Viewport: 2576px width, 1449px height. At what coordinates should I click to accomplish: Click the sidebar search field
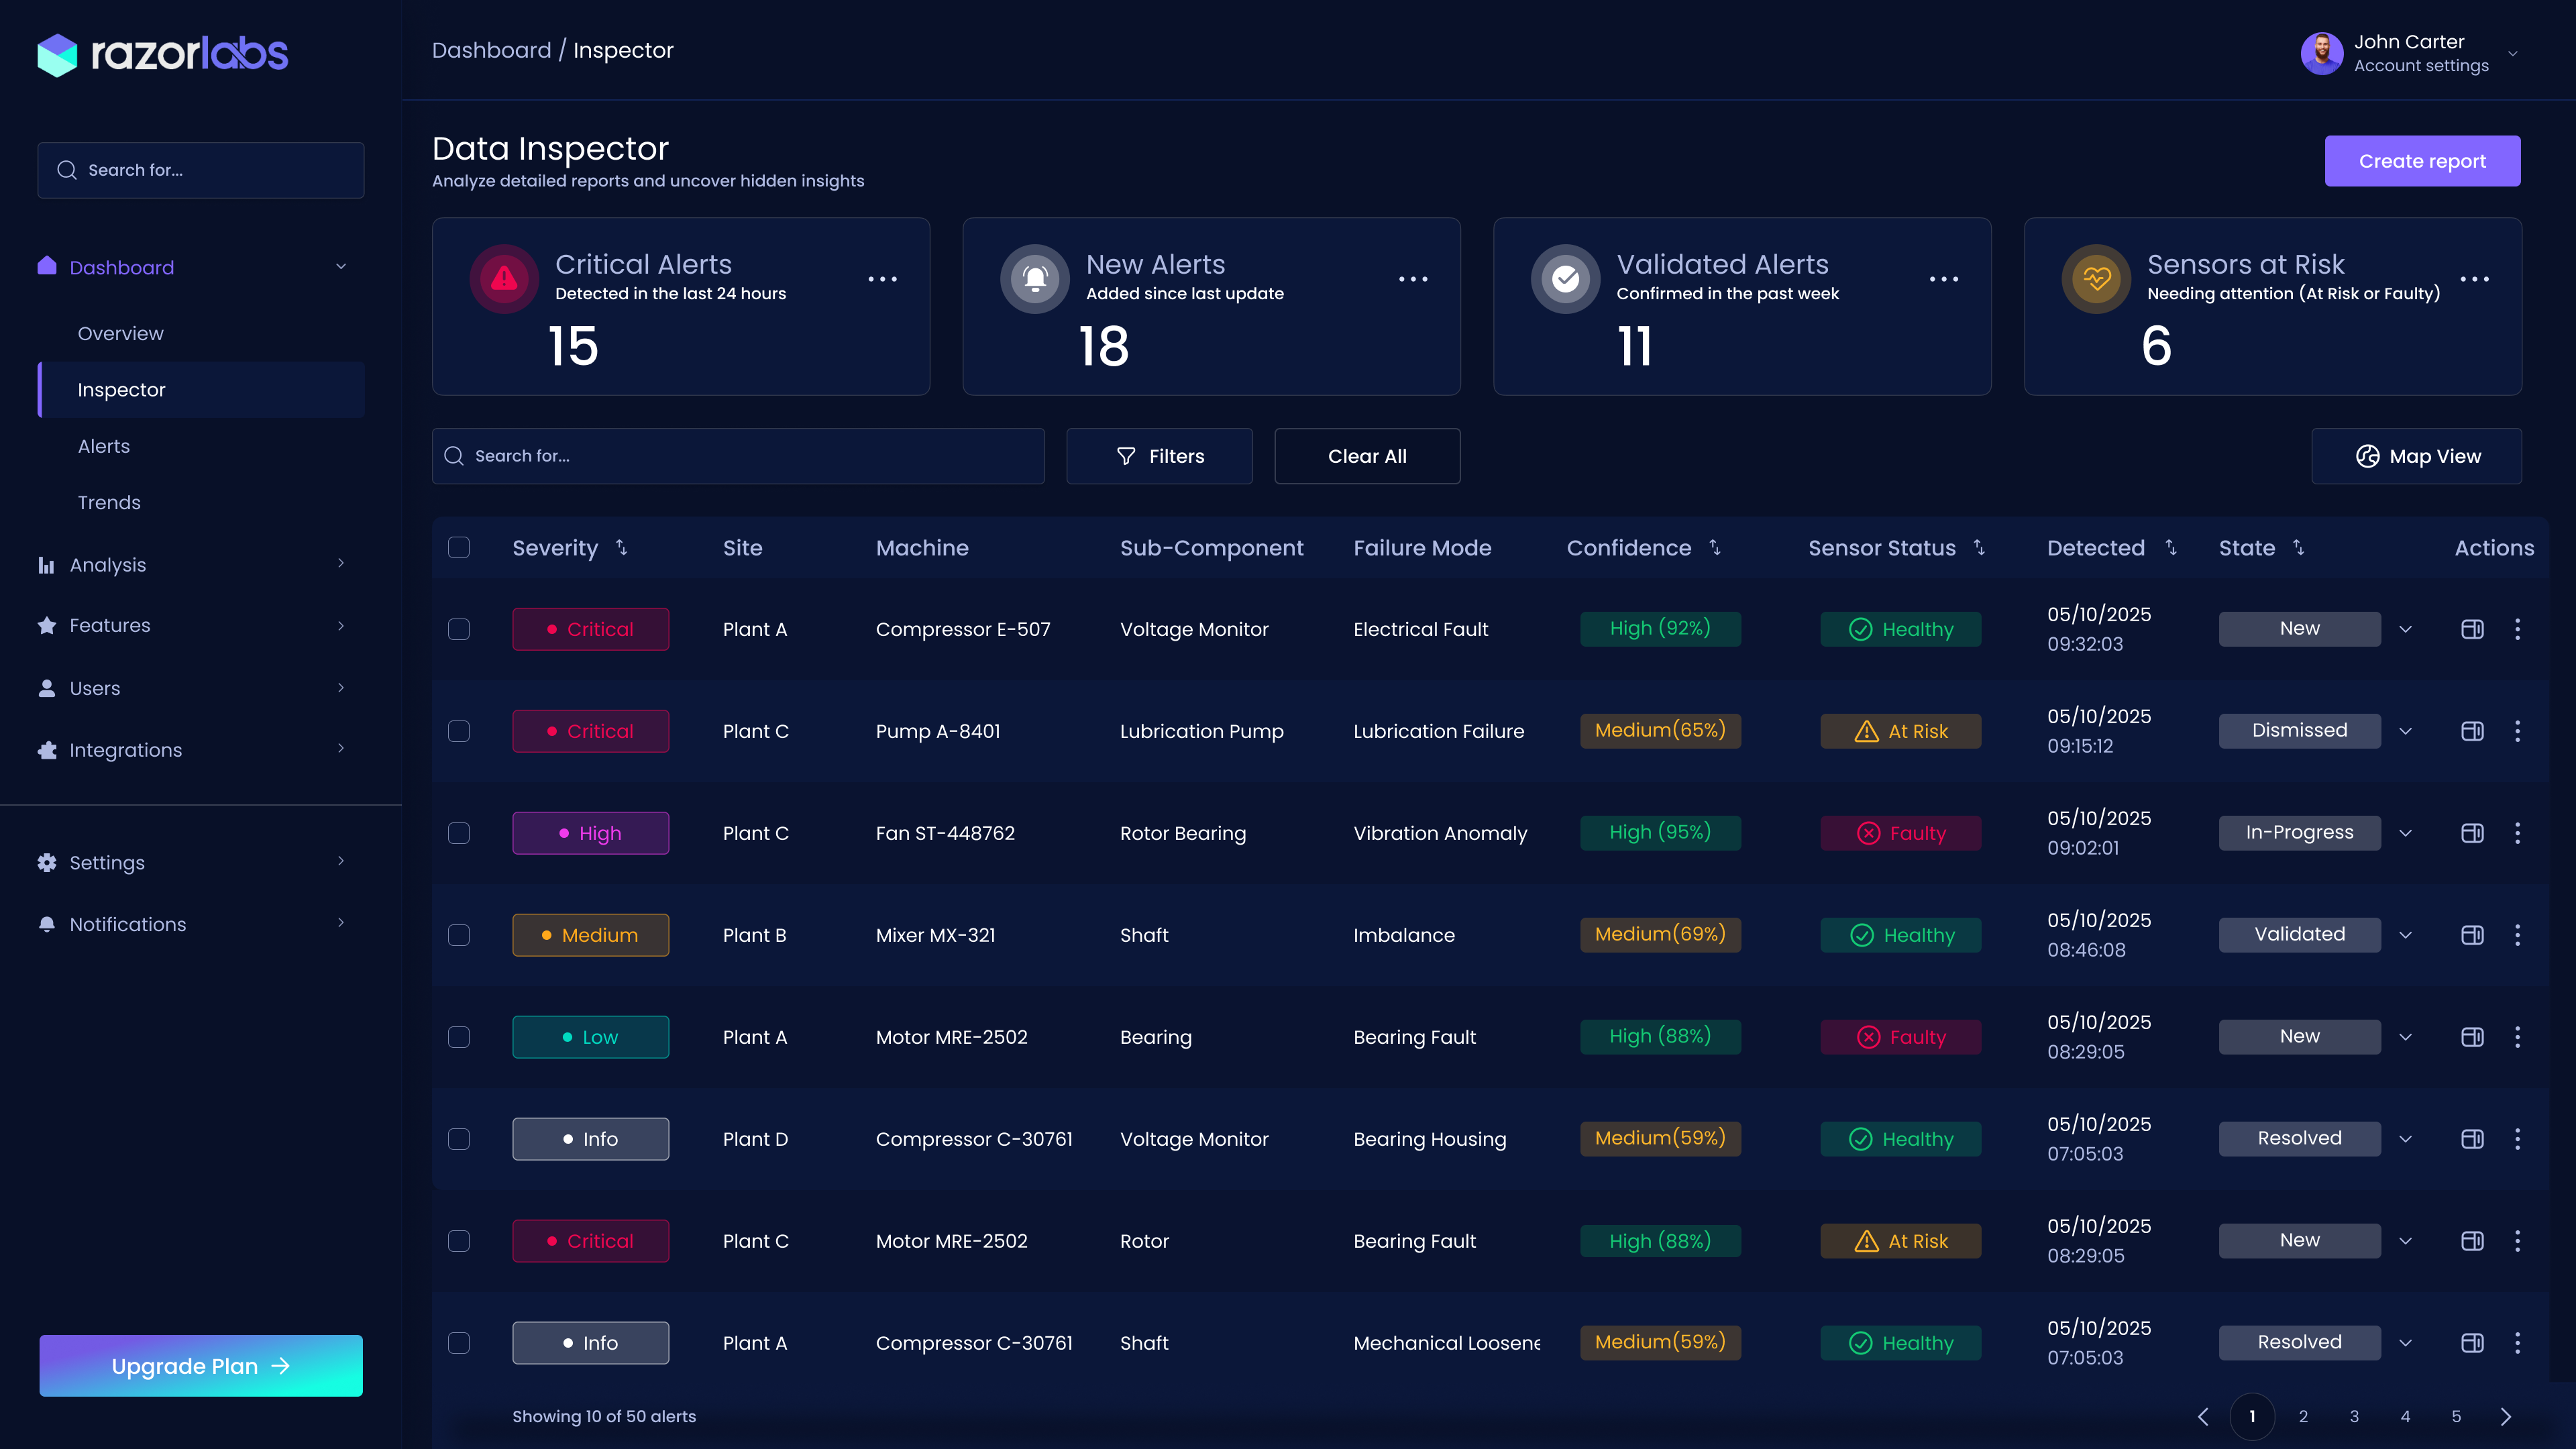point(201,170)
